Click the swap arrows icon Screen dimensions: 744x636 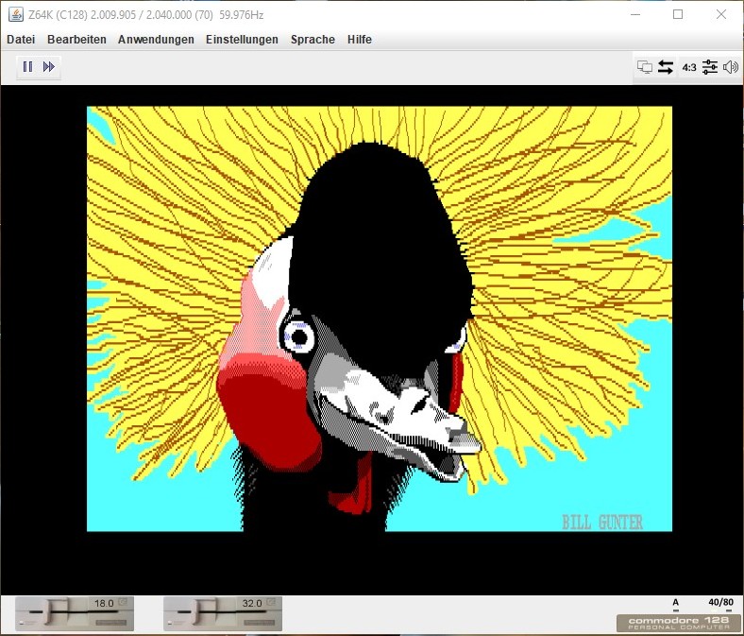click(666, 67)
